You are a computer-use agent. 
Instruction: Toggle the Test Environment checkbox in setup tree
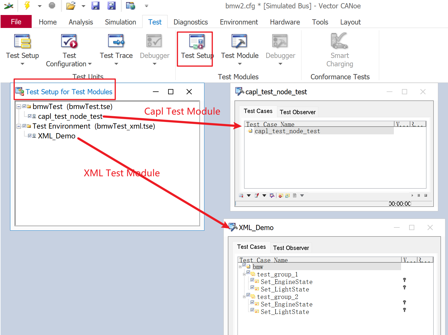pos(24,126)
